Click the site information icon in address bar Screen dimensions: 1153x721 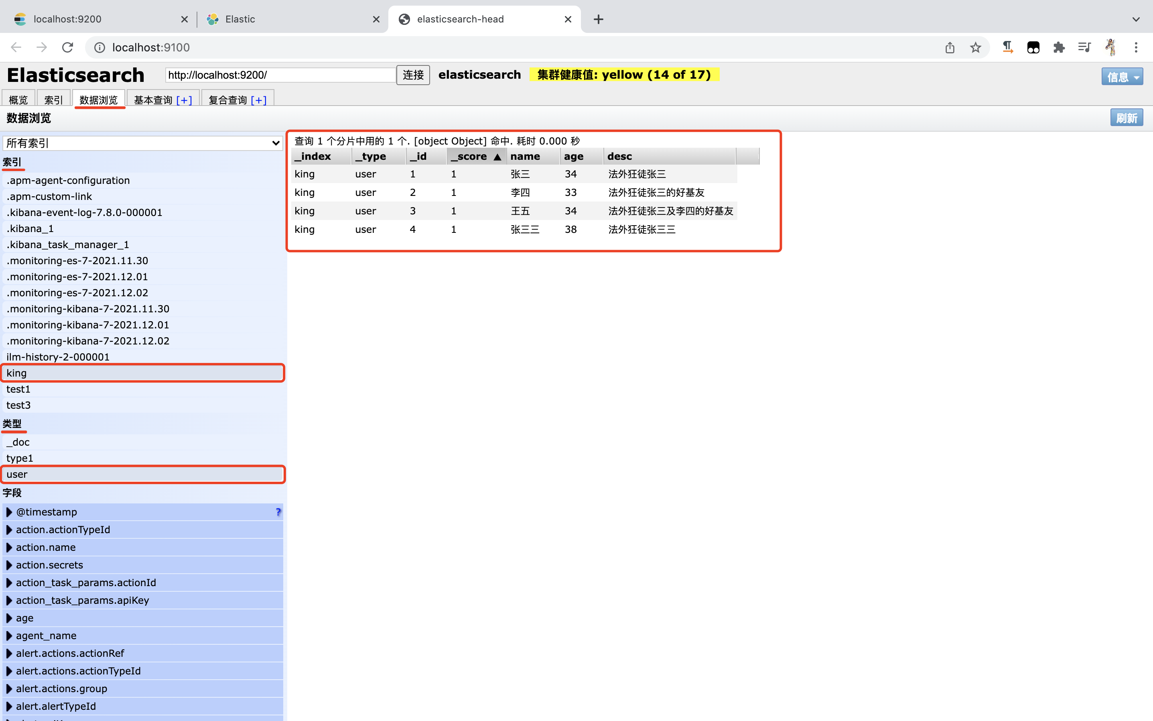click(x=99, y=47)
